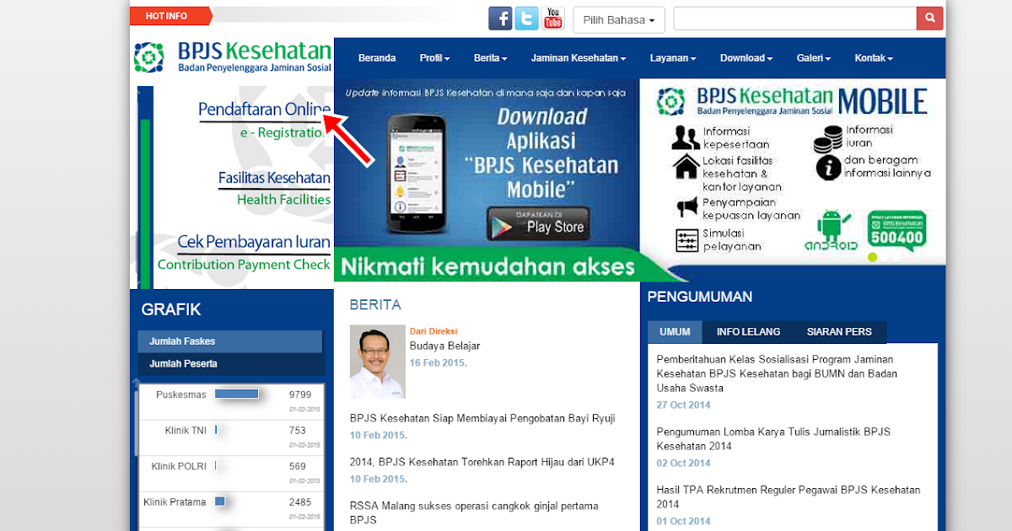Image resolution: width=1012 pixels, height=531 pixels.
Task: Click the Puskesmas bar in the graph
Action: (x=237, y=394)
